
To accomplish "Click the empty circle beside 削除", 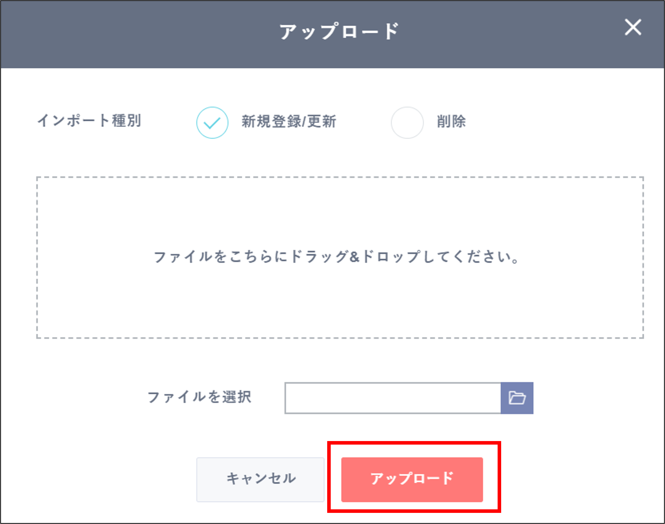I will pos(407,122).
